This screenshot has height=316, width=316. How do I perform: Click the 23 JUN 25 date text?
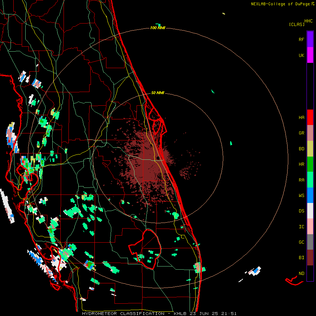pyautogui.click(x=204, y=314)
